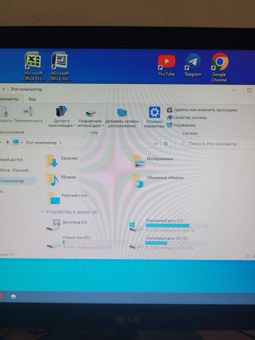The width and height of the screenshot is (255, 340).
Task: Open Свойства системы
Action: point(187,118)
